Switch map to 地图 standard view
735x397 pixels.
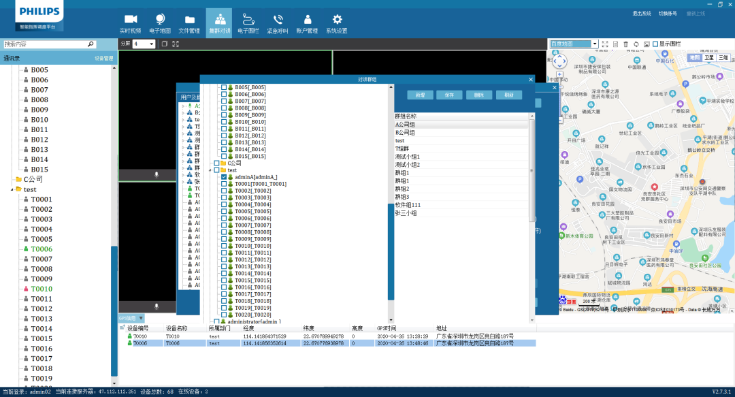(x=694, y=58)
